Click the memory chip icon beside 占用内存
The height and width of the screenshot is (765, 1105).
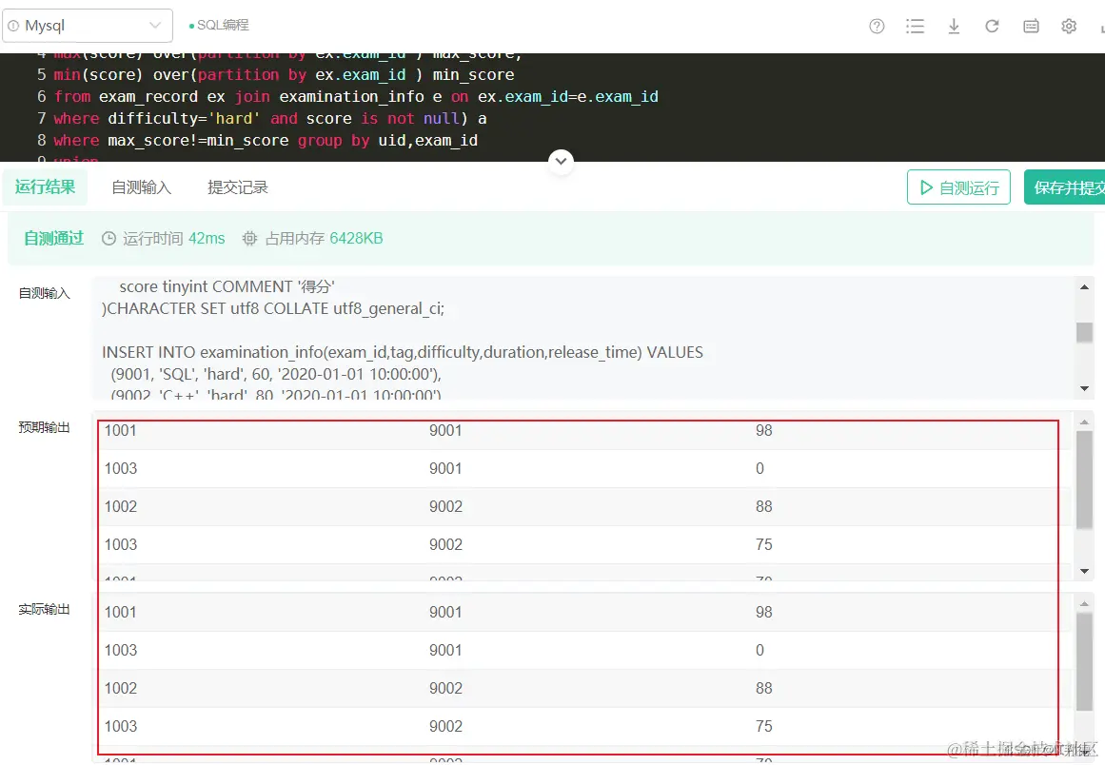[x=249, y=239]
